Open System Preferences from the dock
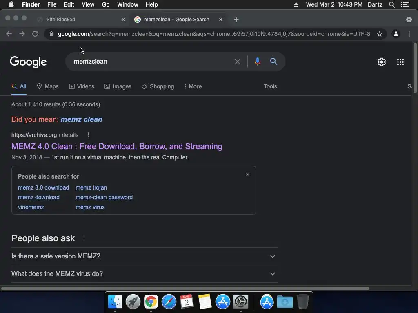418x313 pixels. click(241, 302)
